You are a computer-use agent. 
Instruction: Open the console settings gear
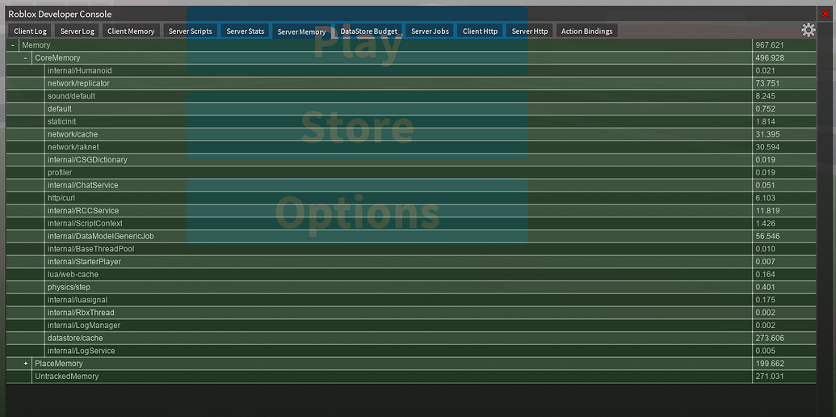[x=809, y=31]
